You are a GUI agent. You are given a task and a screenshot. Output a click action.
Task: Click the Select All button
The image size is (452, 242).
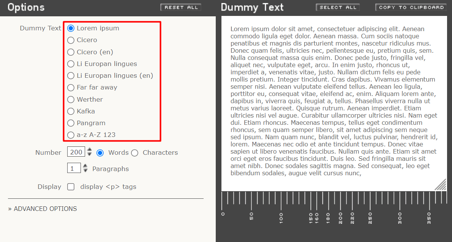tap(338, 7)
